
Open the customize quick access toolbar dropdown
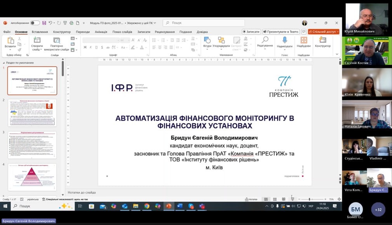tap(84, 23)
